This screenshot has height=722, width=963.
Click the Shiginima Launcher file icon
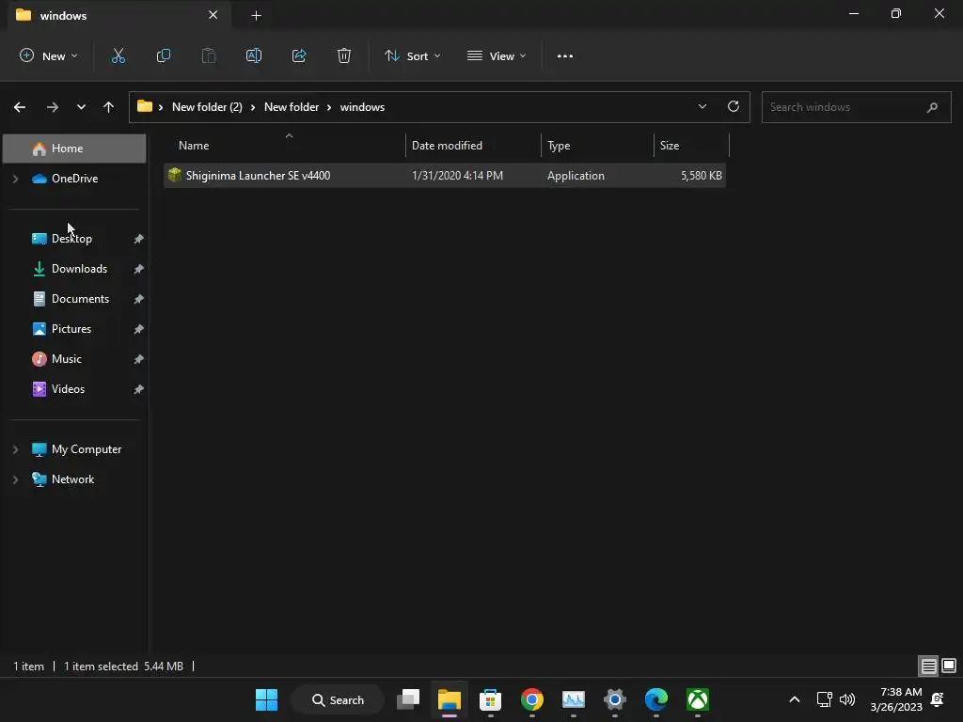174,175
